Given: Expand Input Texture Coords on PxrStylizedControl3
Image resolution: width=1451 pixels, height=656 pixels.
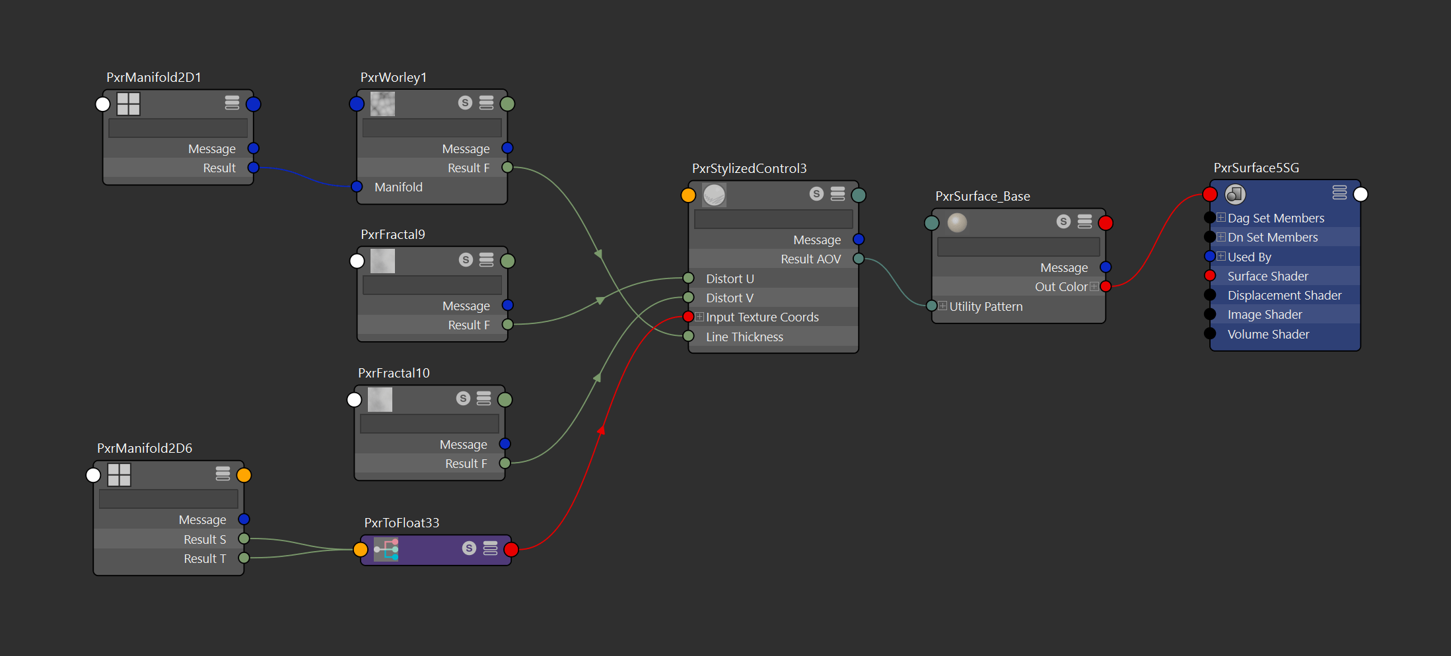Looking at the screenshot, I should (699, 316).
